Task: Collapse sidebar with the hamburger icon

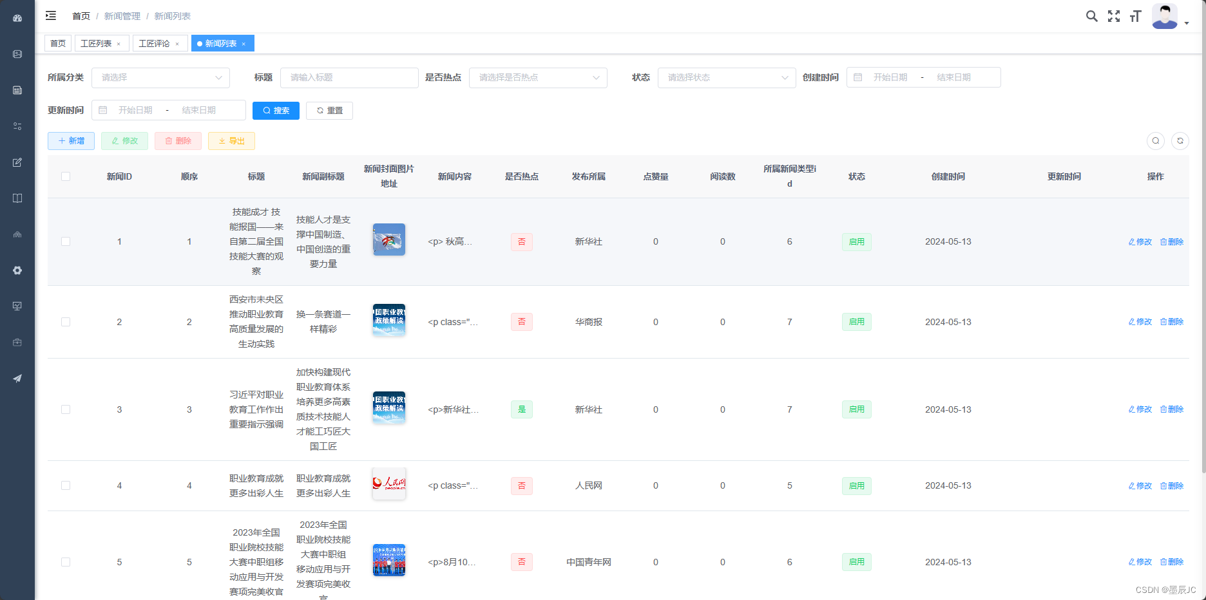Action: [x=51, y=15]
